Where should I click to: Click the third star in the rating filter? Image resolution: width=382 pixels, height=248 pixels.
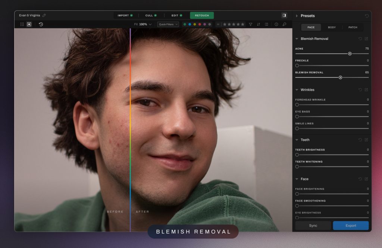click(234, 24)
